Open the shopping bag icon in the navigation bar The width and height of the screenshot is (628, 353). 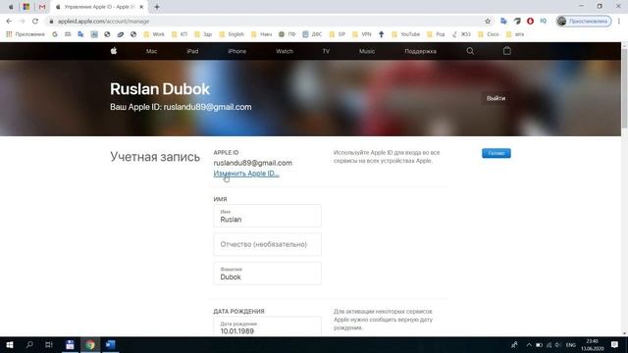507,51
